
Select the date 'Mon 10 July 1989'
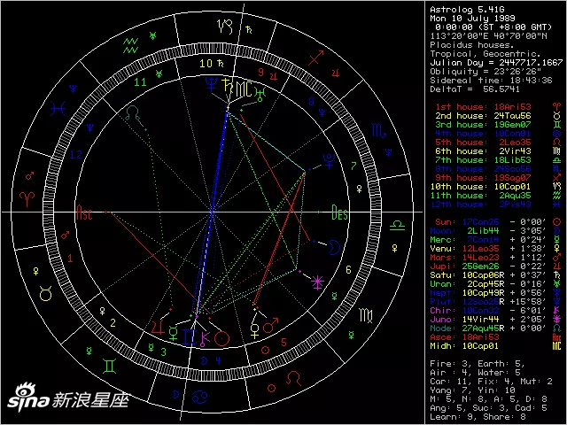coord(472,19)
